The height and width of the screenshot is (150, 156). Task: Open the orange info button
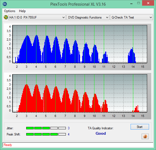point(145,136)
